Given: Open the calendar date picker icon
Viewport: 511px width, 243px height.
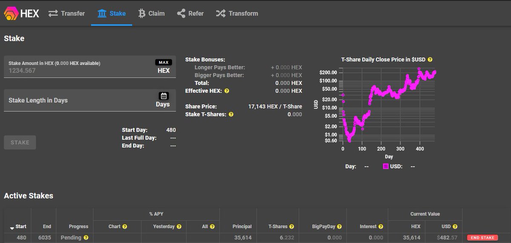Looking at the screenshot, I should pyautogui.click(x=164, y=96).
